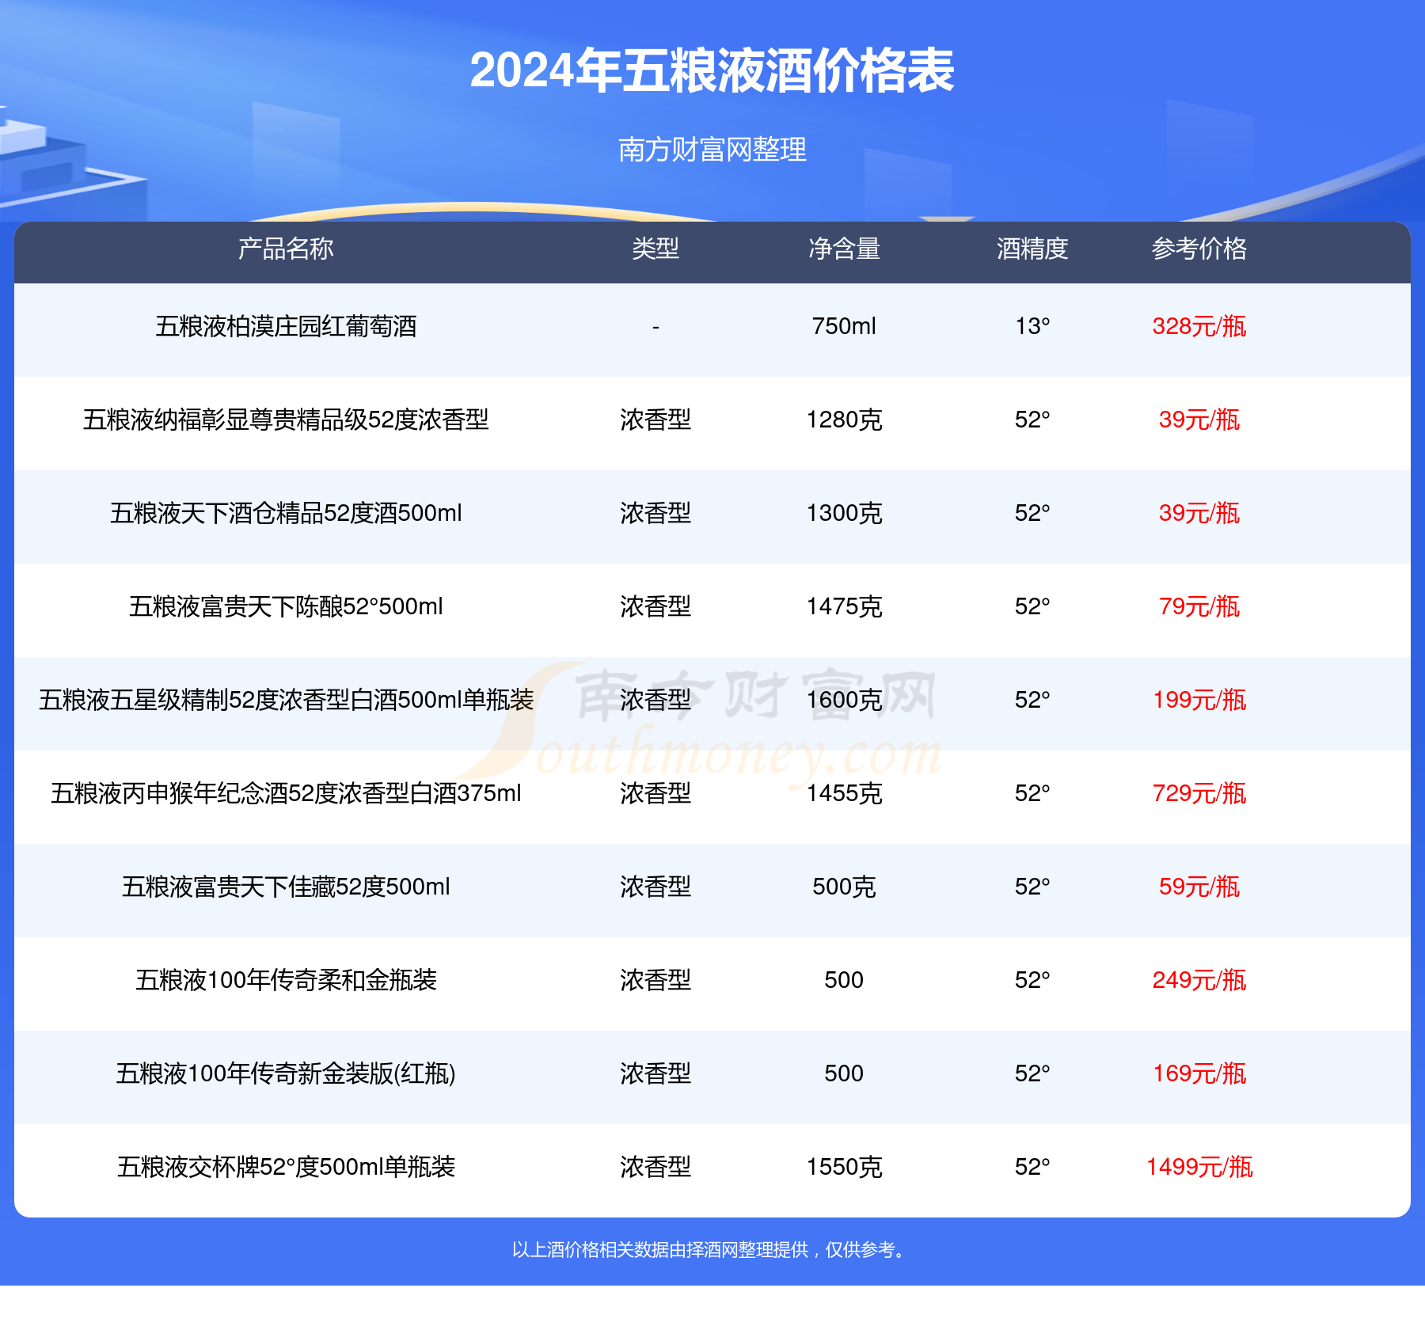Click the footer note 以上酒价格相关数据由择酒网整理提供

[x=659, y=1250]
